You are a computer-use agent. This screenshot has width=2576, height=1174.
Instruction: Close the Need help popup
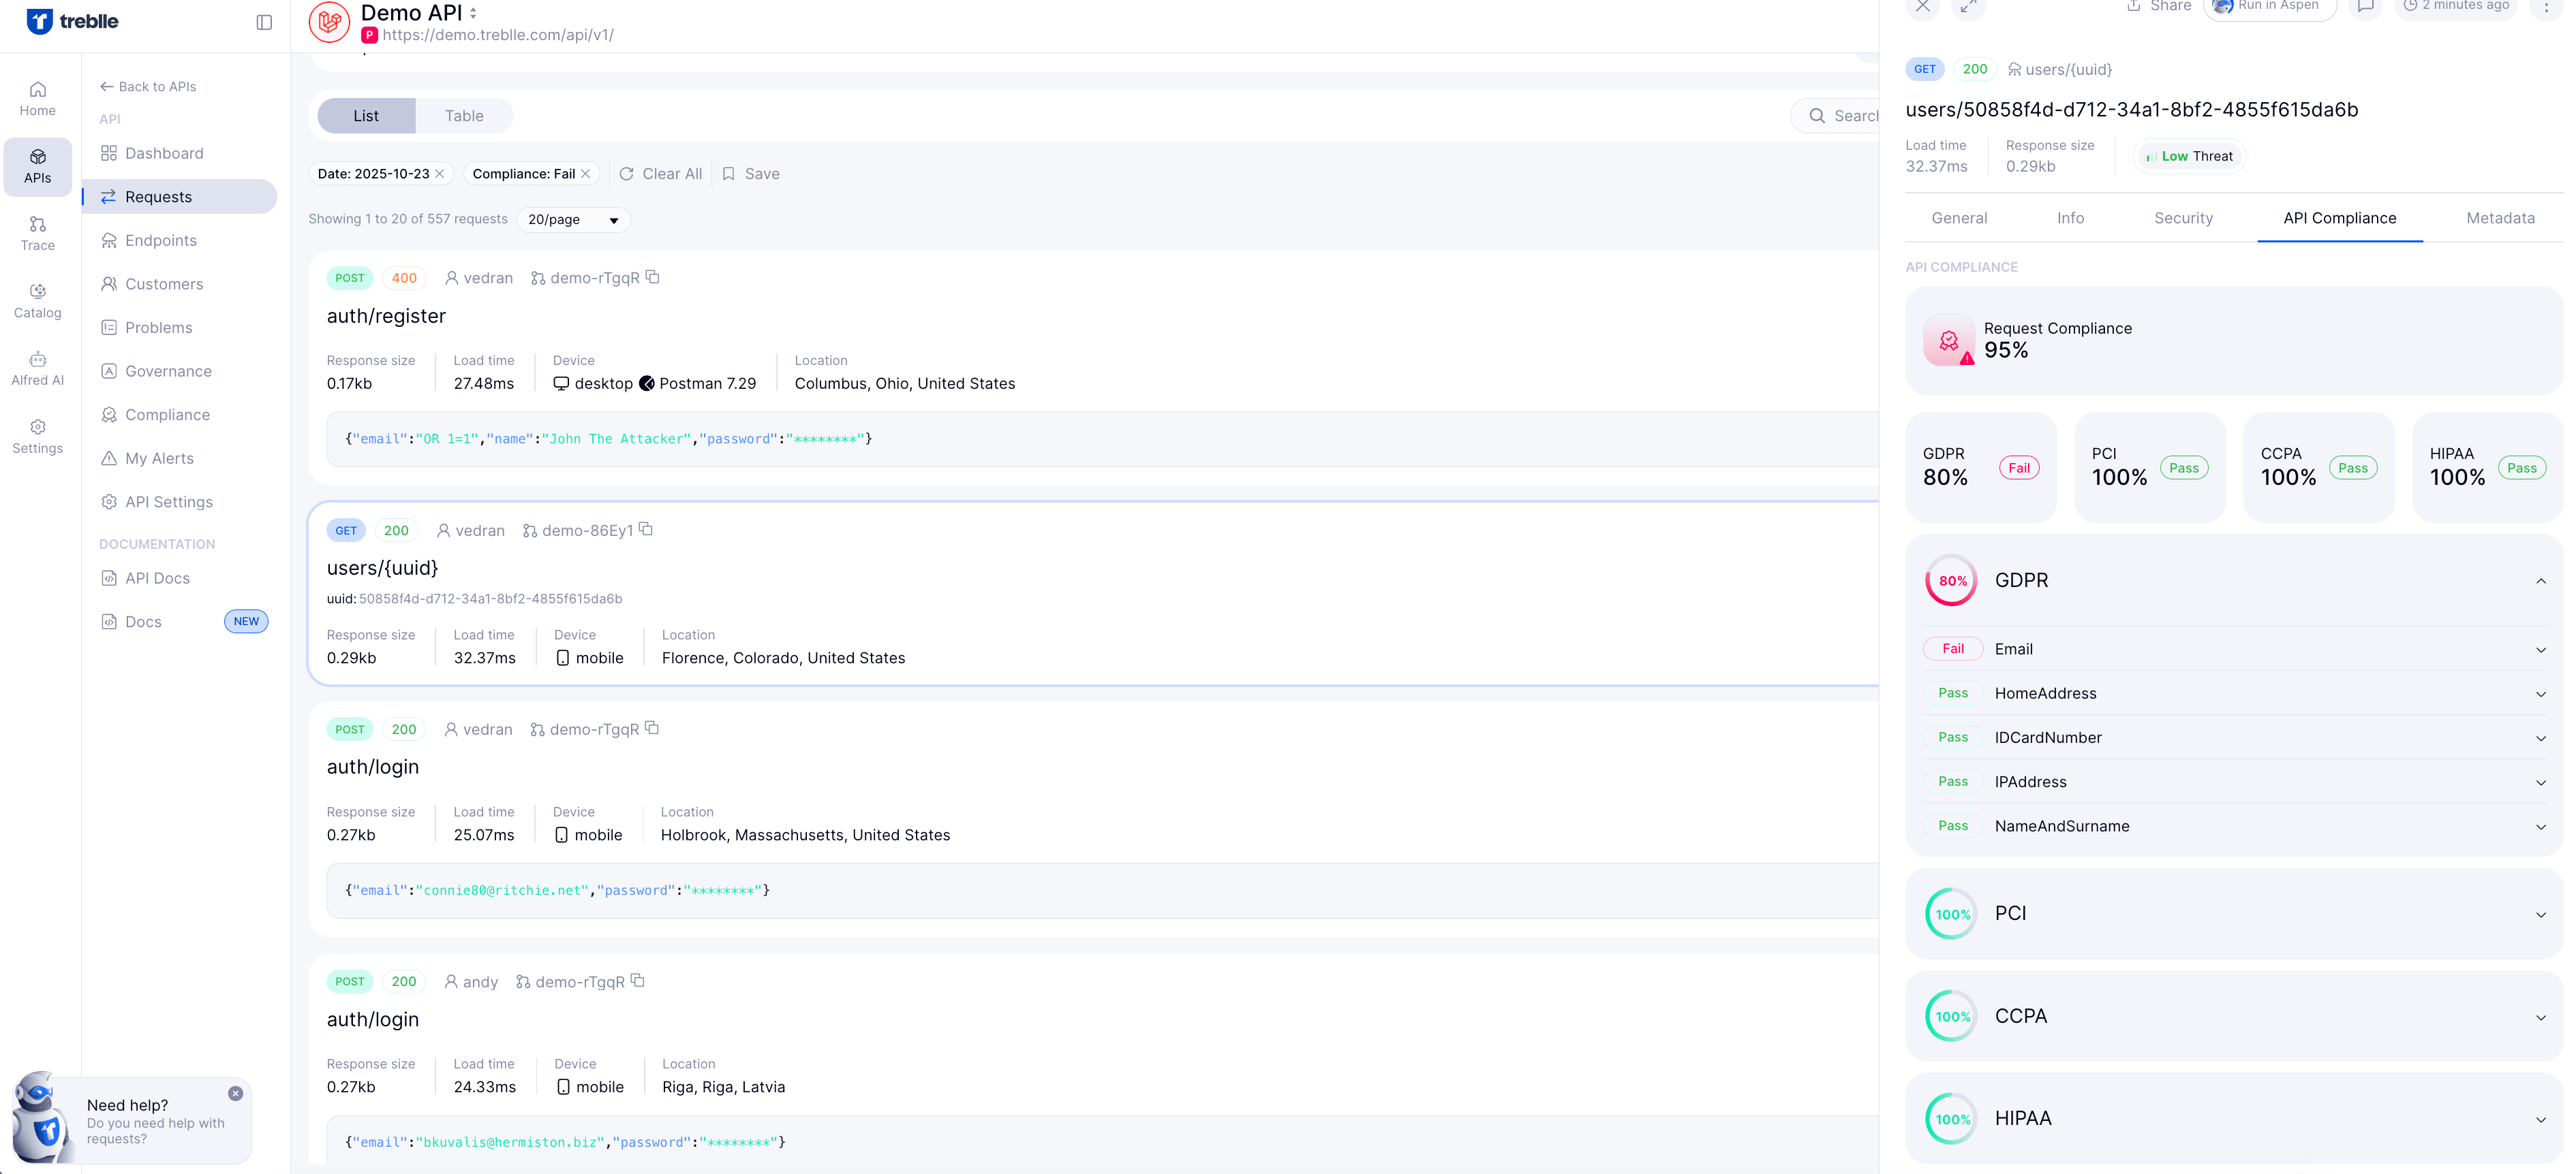pos(235,1093)
